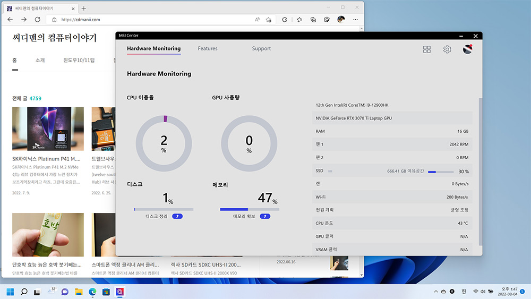Open a new Edge tab

(84, 8)
